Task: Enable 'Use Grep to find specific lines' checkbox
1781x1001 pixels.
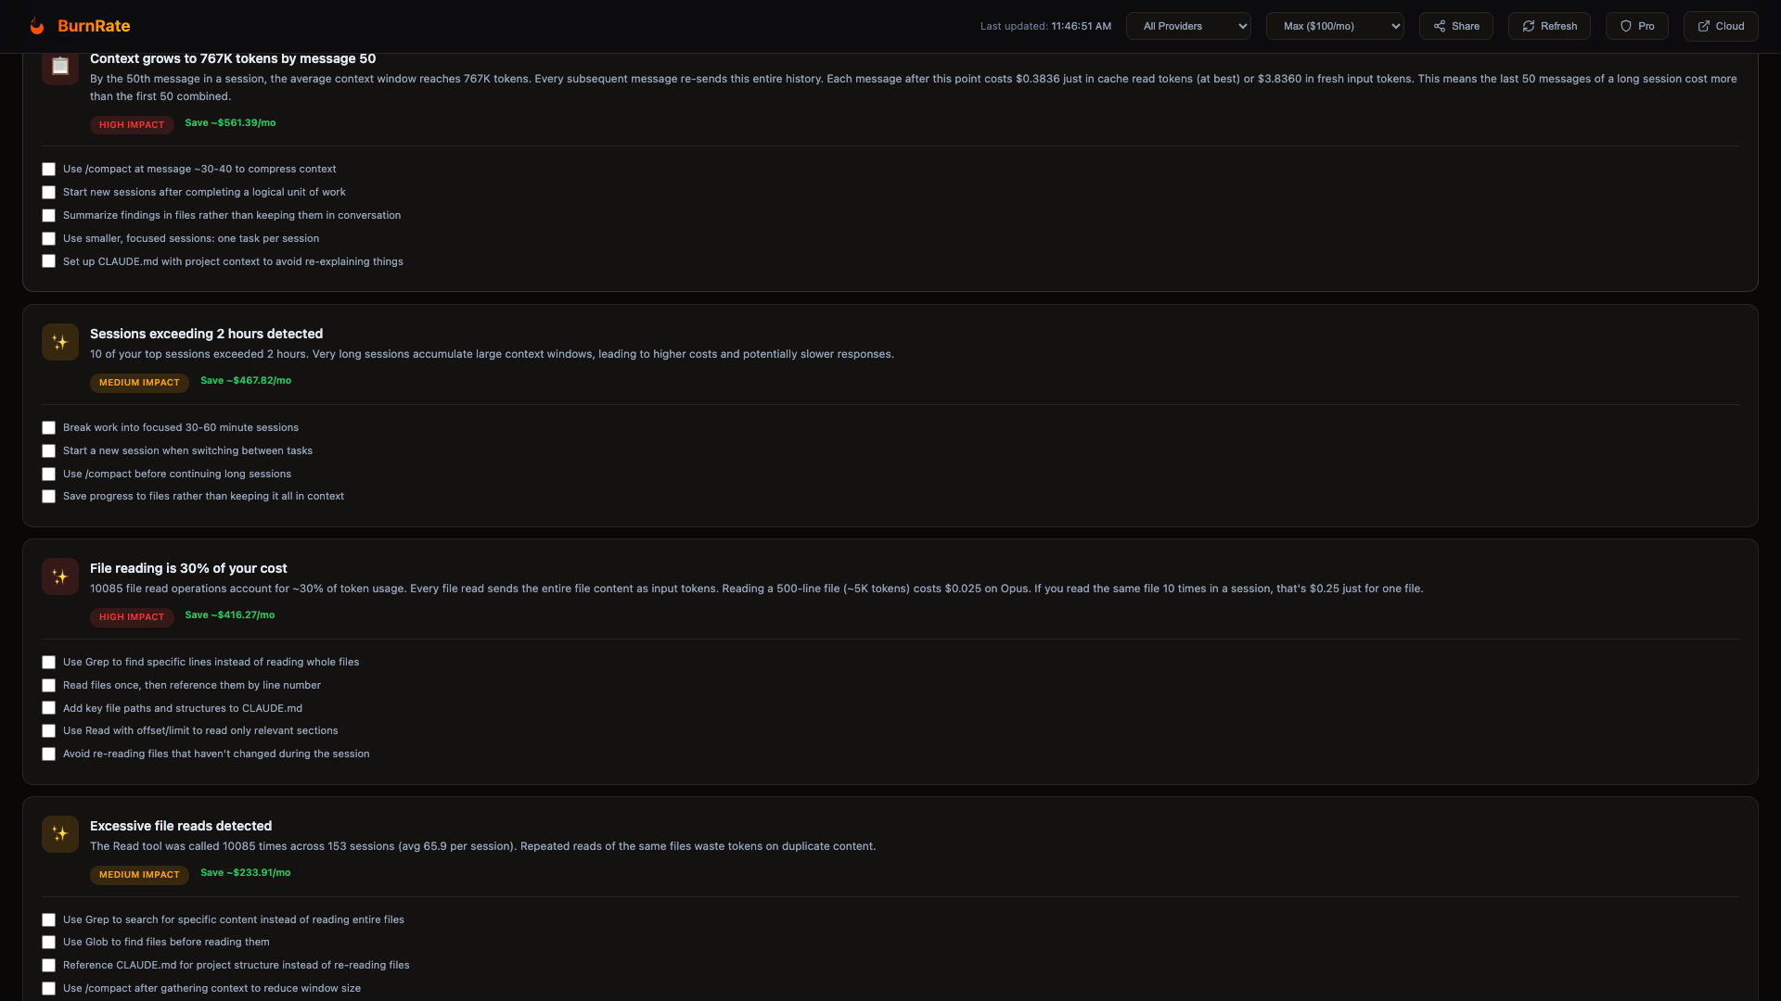Action: pos(49,663)
